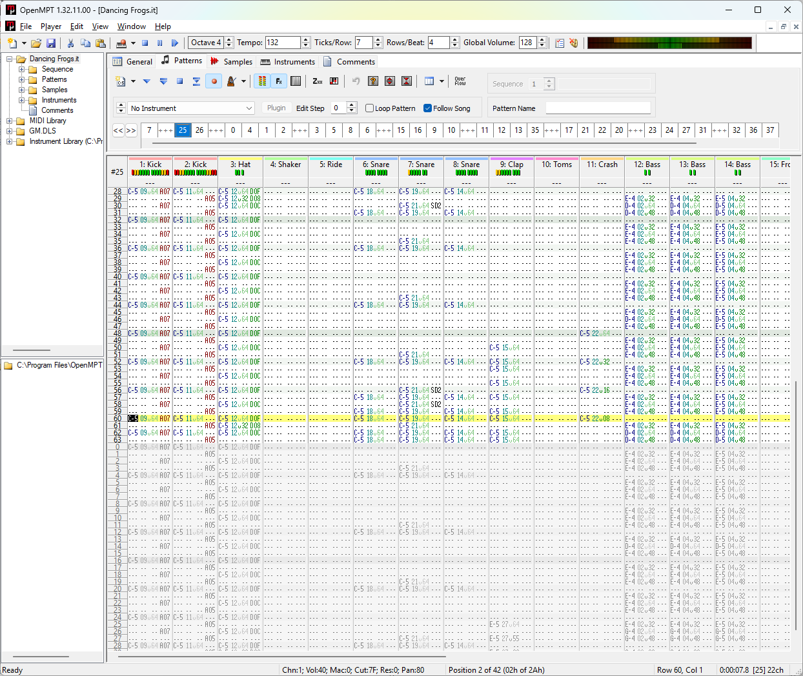Image resolution: width=803 pixels, height=676 pixels.
Task: Open MIDI record dropdown arrow
Action: [x=133, y=43]
